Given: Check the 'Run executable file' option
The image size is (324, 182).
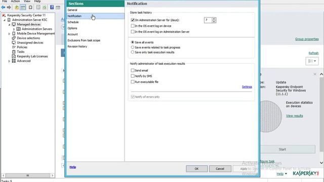Looking at the screenshot, I should click(x=133, y=82).
